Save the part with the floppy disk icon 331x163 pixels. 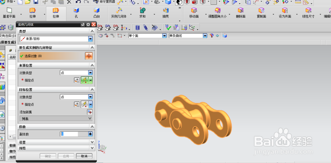36,2
